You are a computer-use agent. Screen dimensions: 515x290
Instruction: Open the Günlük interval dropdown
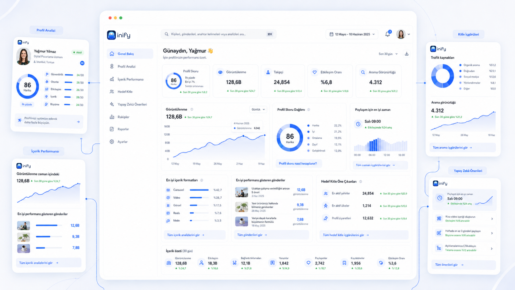258,110
